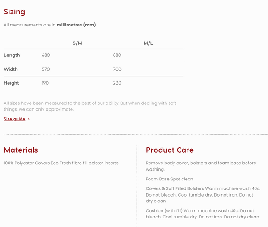The width and height of the screenshot is (268, 227).
Task: Click the 880 length value
Action: click(x=117, y=55)
